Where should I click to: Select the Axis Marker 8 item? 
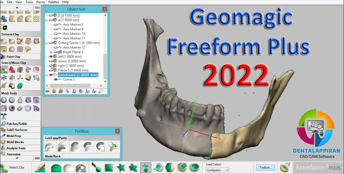pyautogui.click(x=73, y=29)
